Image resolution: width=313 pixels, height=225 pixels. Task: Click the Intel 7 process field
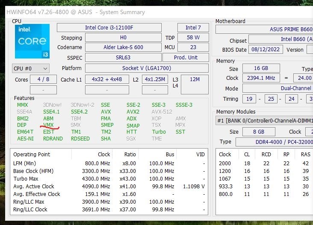(x=193, y=27)
